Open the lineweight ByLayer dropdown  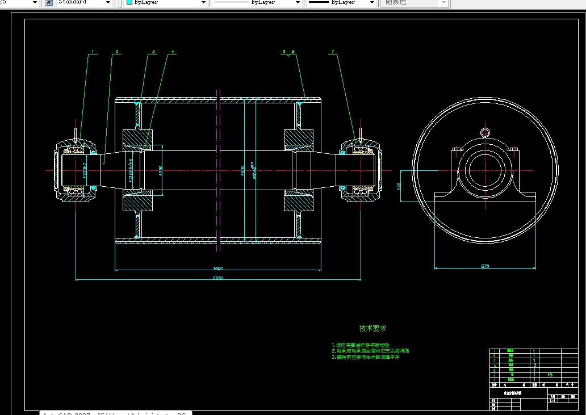(372, 3)
